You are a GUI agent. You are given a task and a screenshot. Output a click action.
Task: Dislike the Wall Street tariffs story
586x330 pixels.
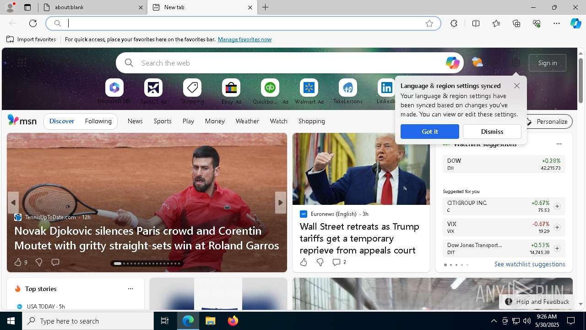320,262
